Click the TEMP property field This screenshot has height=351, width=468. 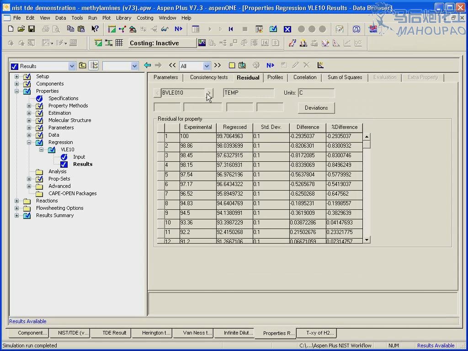pyautogui.click(x=249, y=93)
